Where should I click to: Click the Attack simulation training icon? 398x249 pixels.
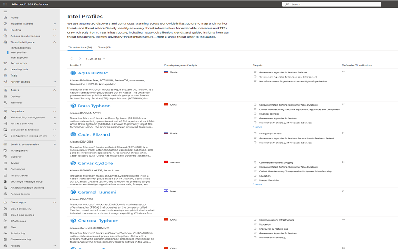pyautogui.click(x=5, y=188)
